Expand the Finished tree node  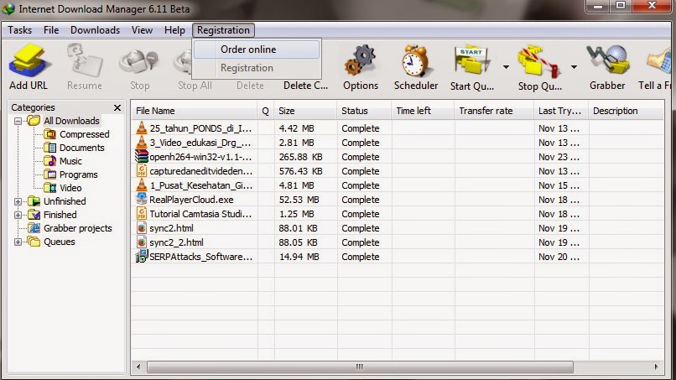(18, 215)
